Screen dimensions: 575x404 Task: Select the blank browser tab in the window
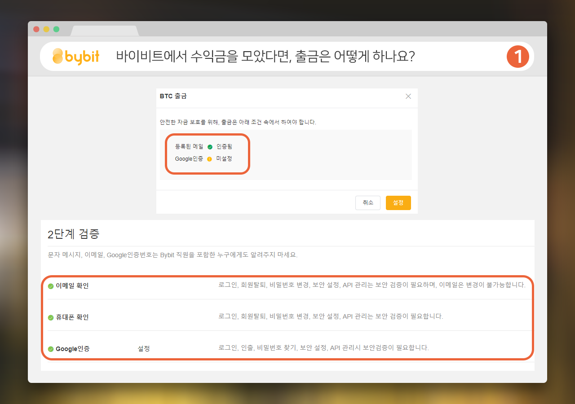[x=105, y=31]
